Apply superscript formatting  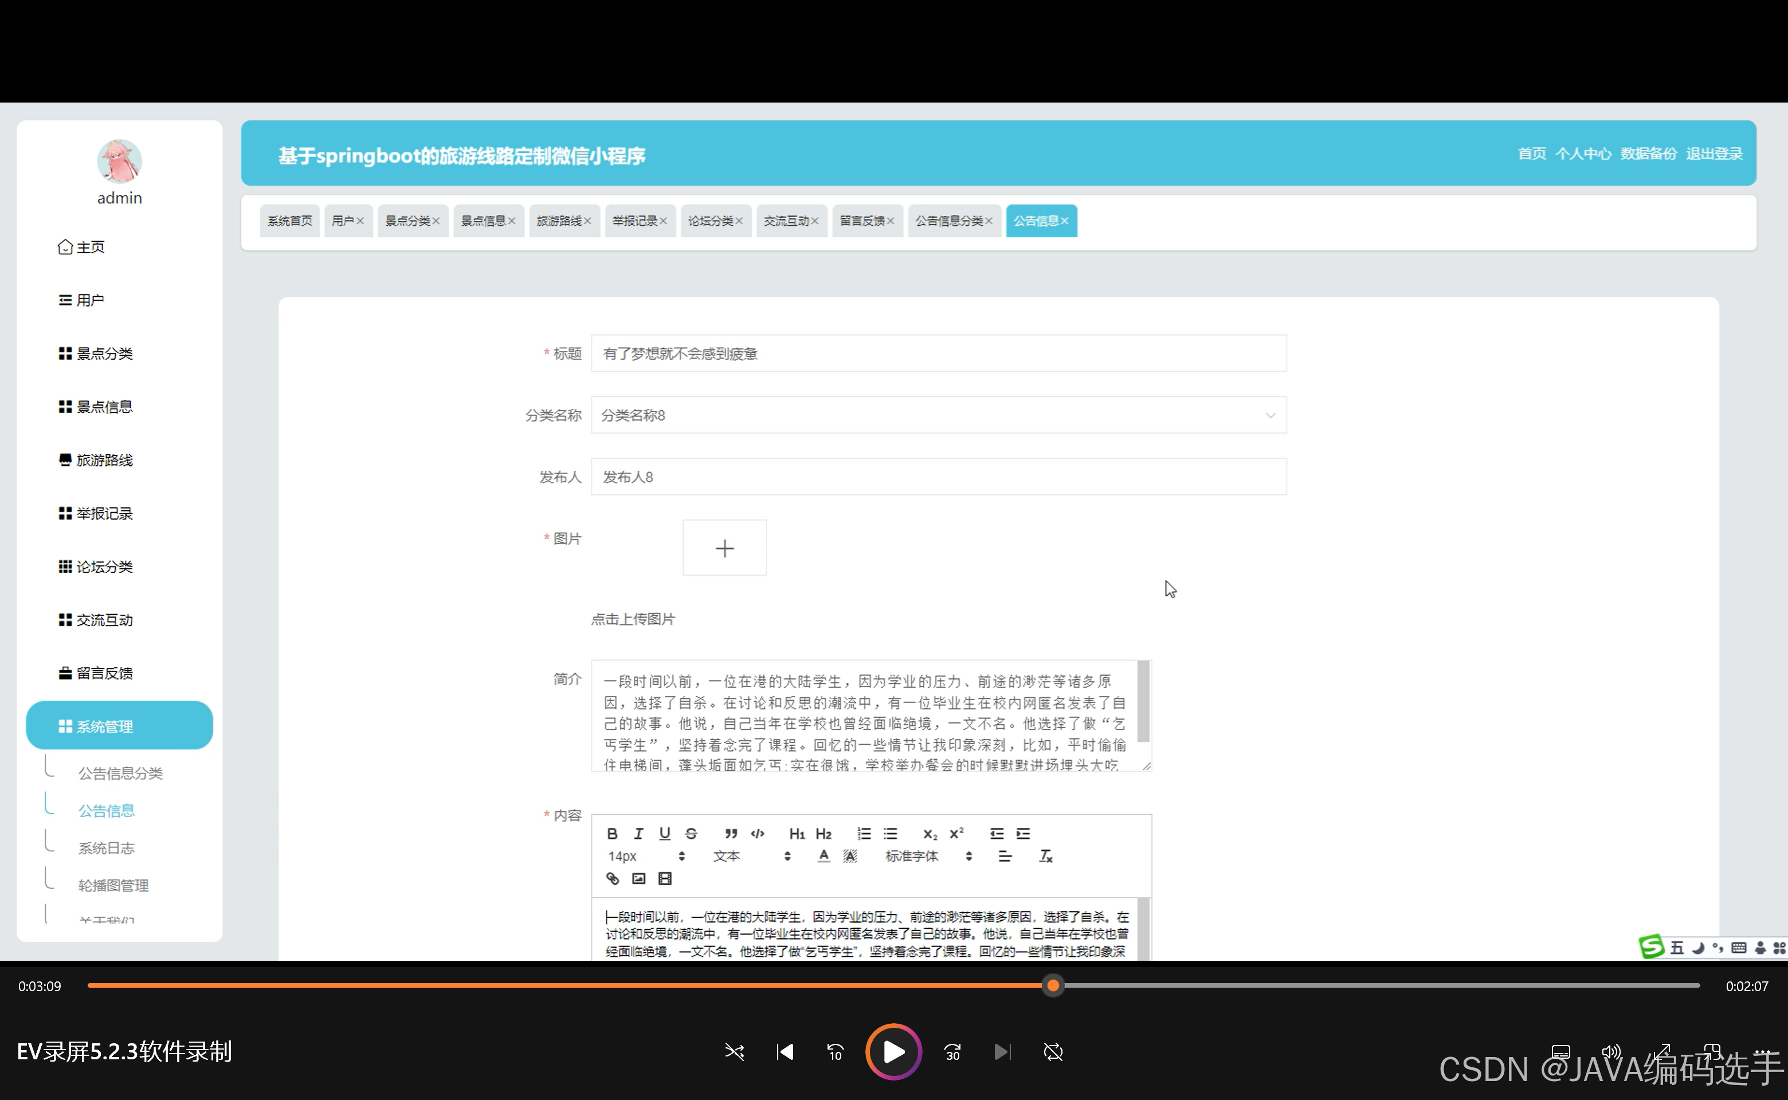click(x=956, y=834)
